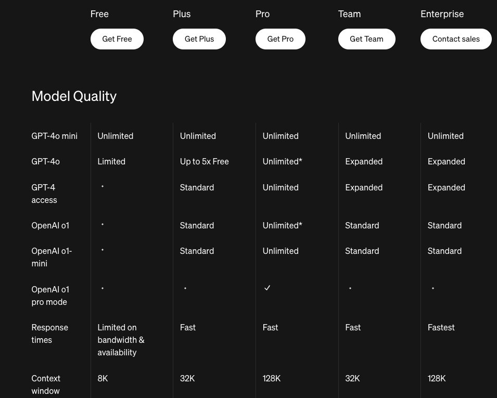Click the Get Free button

click(x=117, y=38)
